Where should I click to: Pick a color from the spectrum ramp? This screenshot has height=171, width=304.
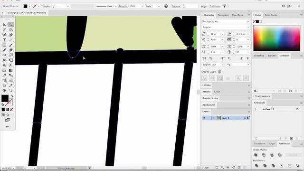pos(276,38)
